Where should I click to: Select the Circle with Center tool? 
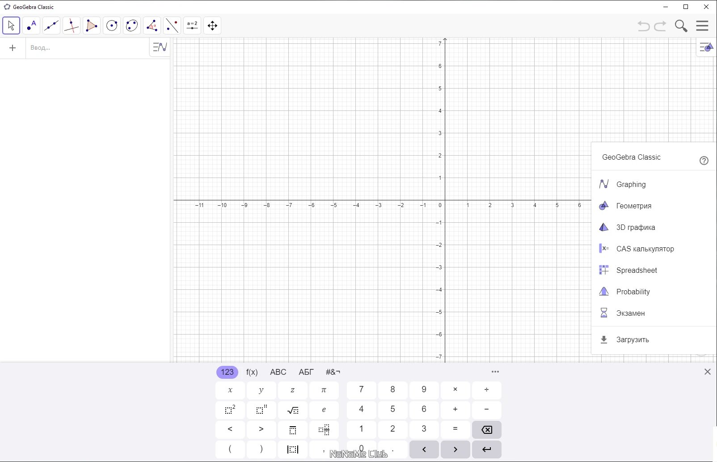pos(112,25)
